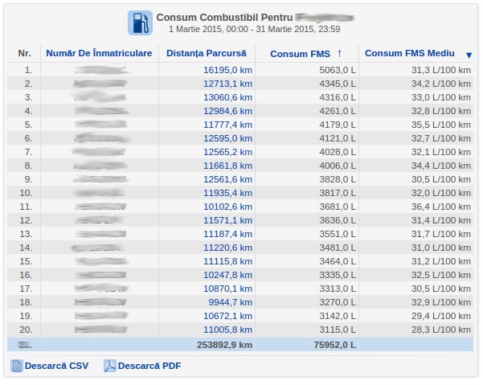Open distance 12984,6 km link
This screenshot has height=385, width=483.
227,111
